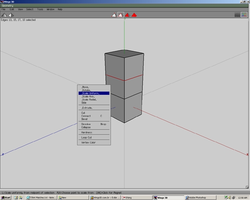The width and height of the screenshot is (250, 200).
Task: Switch to Wings3D.com.br browser taskbar button
Action: coord(105,198)
